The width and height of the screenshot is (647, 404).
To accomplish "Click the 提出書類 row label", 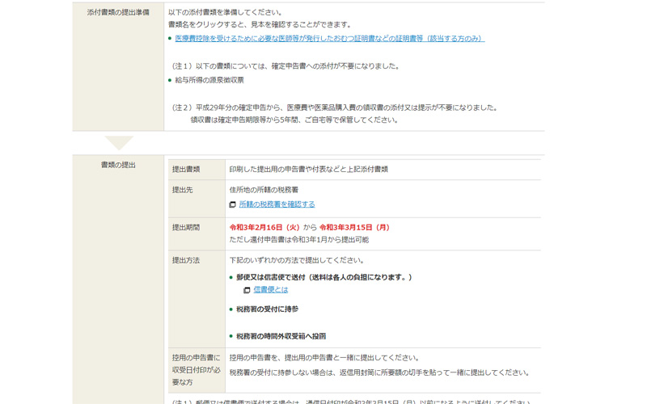I will pos(186,169).
